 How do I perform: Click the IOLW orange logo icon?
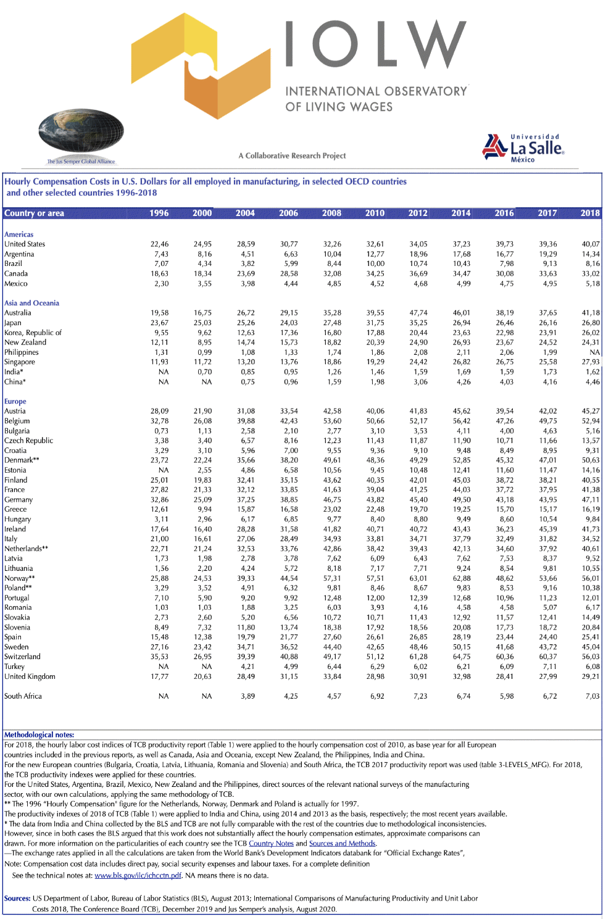pos(201,65)
